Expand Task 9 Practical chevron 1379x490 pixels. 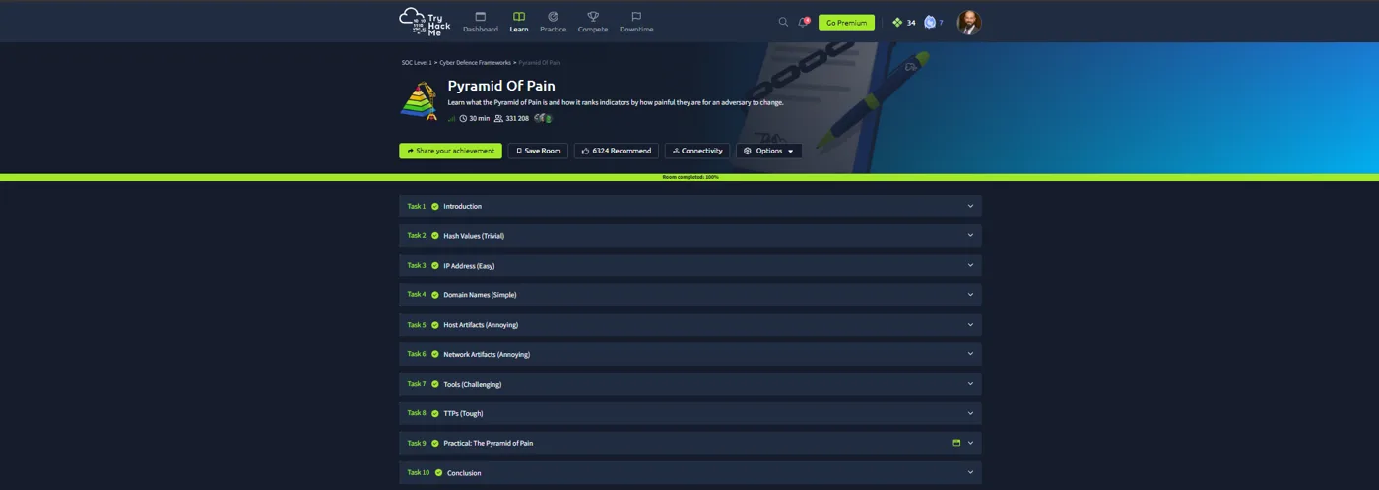tap(970, 443)
